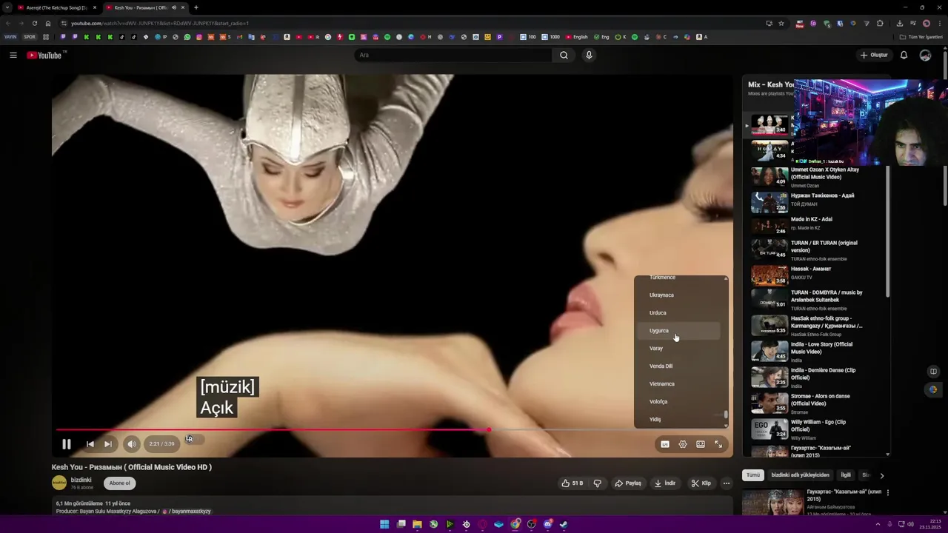948x533 pixels.
Task: Reload the browser page
Action: (x=34, y=23)
